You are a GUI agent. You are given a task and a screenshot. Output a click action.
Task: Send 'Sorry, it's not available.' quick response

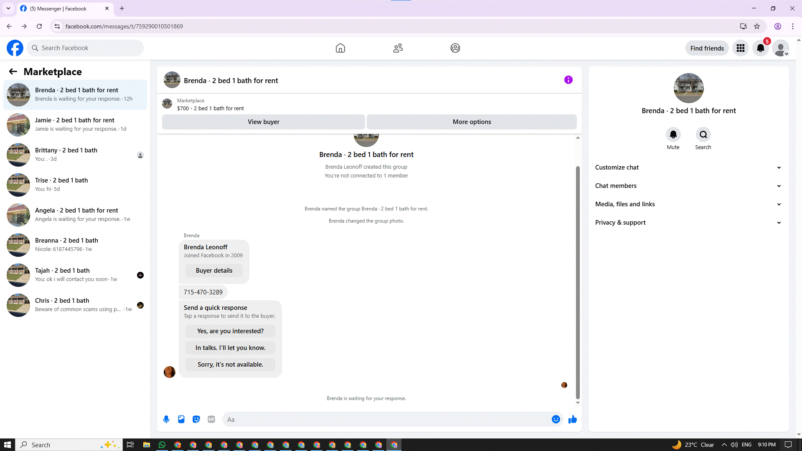(x=230, y=365)
